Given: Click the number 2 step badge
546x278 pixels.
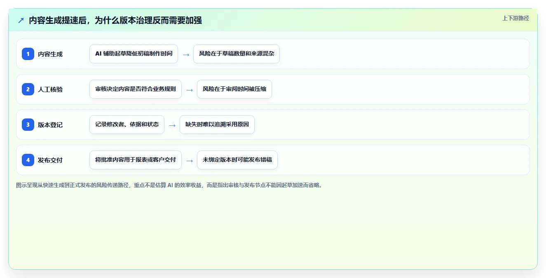Looking at the screenshot, I should [x=28, y=89].
